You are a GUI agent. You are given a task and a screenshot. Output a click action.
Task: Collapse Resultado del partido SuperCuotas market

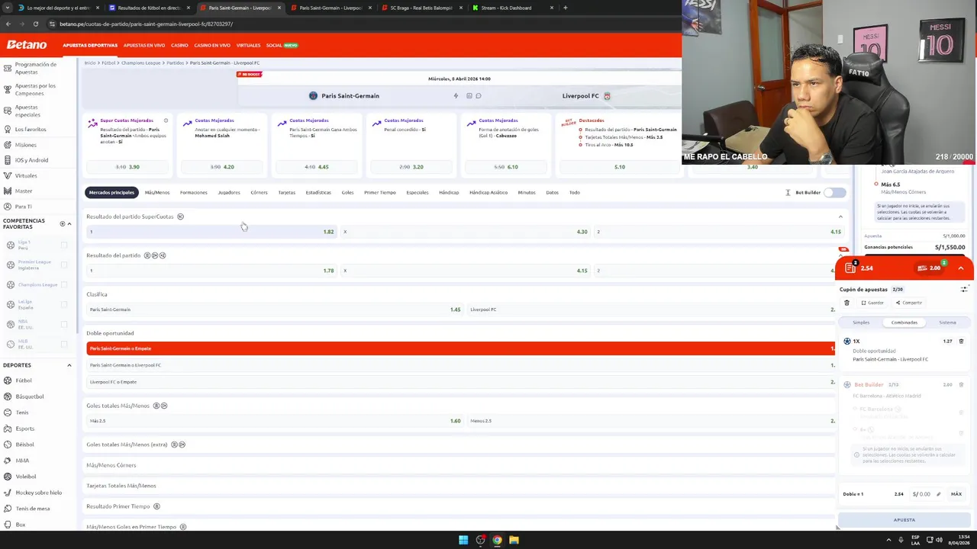point(840,217)
